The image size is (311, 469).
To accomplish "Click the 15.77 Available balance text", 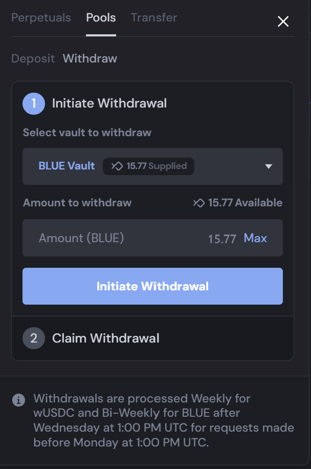I will pyautogui.click(x=245, y=203).
